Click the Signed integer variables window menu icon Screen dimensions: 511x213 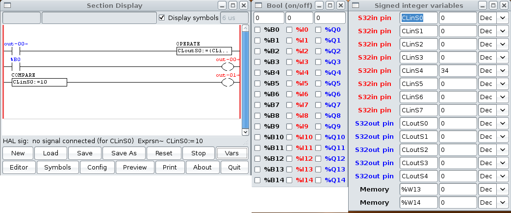coord(356,6)
